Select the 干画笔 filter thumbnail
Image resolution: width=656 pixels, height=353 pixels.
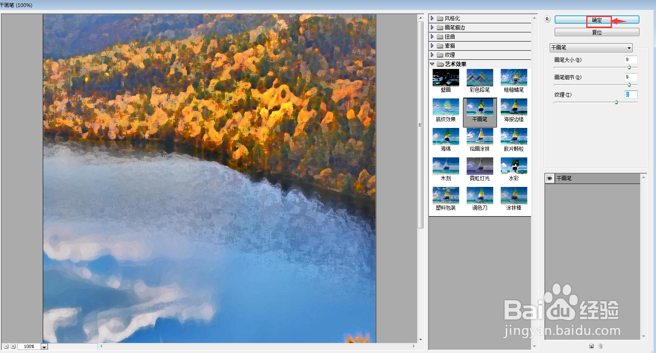(x=480, y=112)
